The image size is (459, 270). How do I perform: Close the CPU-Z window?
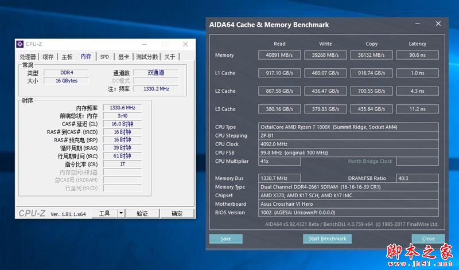click(x=185, y=44)
